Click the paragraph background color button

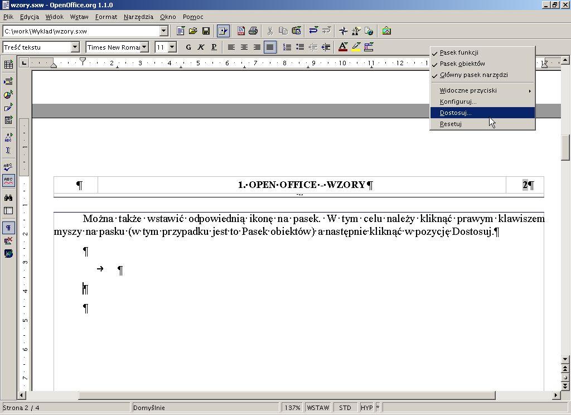pos(369,47)
